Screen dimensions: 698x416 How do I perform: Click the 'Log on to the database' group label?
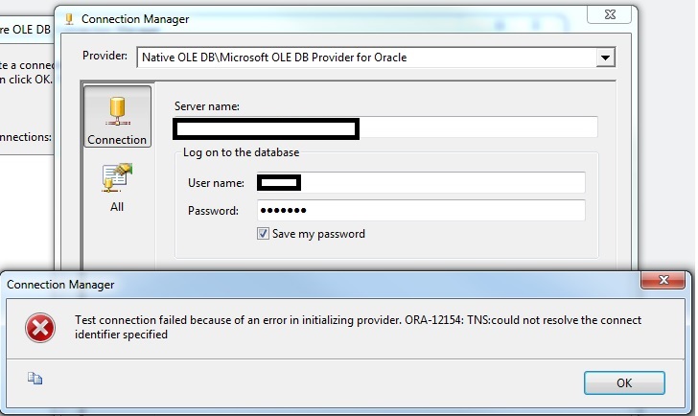pyautogui.click(x=241, y=152)
